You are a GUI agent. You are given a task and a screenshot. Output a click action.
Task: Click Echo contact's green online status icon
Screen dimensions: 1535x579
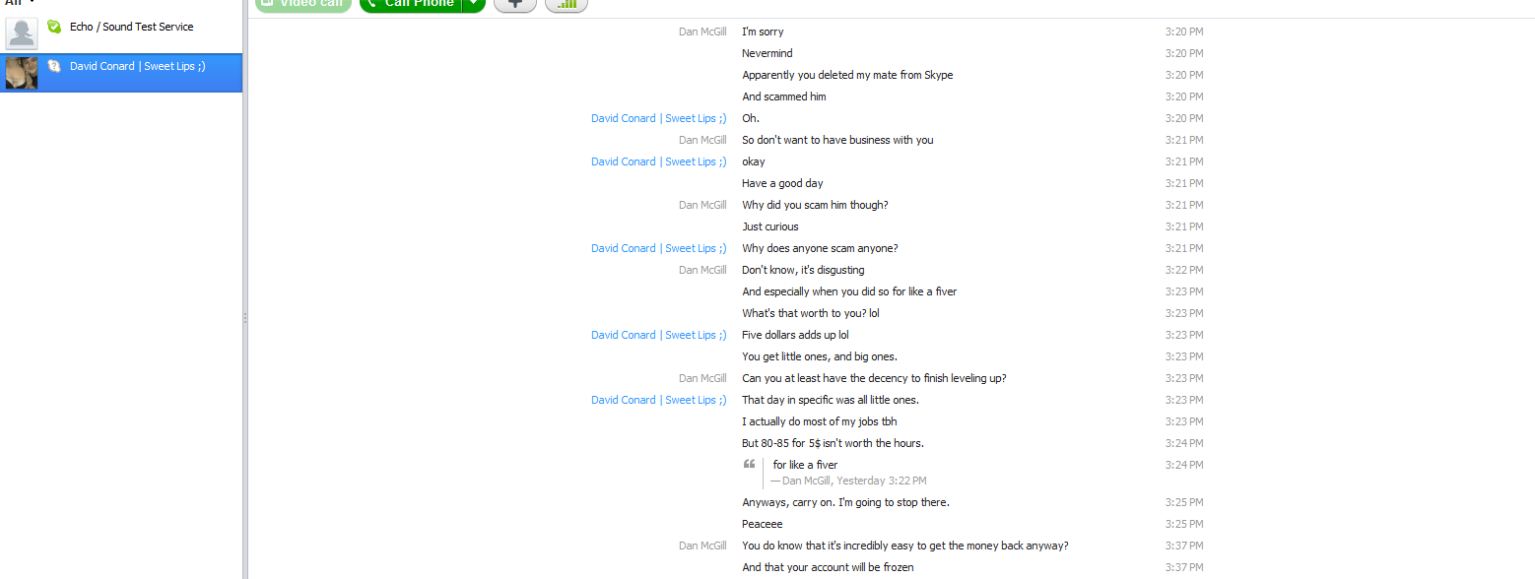[x=54, y=27]
